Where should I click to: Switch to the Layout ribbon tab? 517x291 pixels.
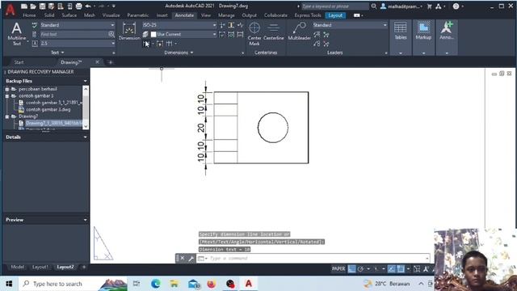(x=335, y=15)
